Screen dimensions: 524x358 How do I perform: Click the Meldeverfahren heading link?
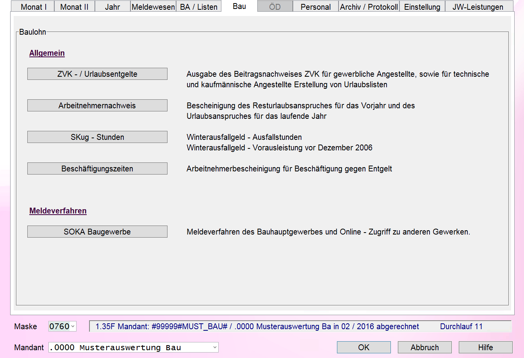(x=58, y=211)
